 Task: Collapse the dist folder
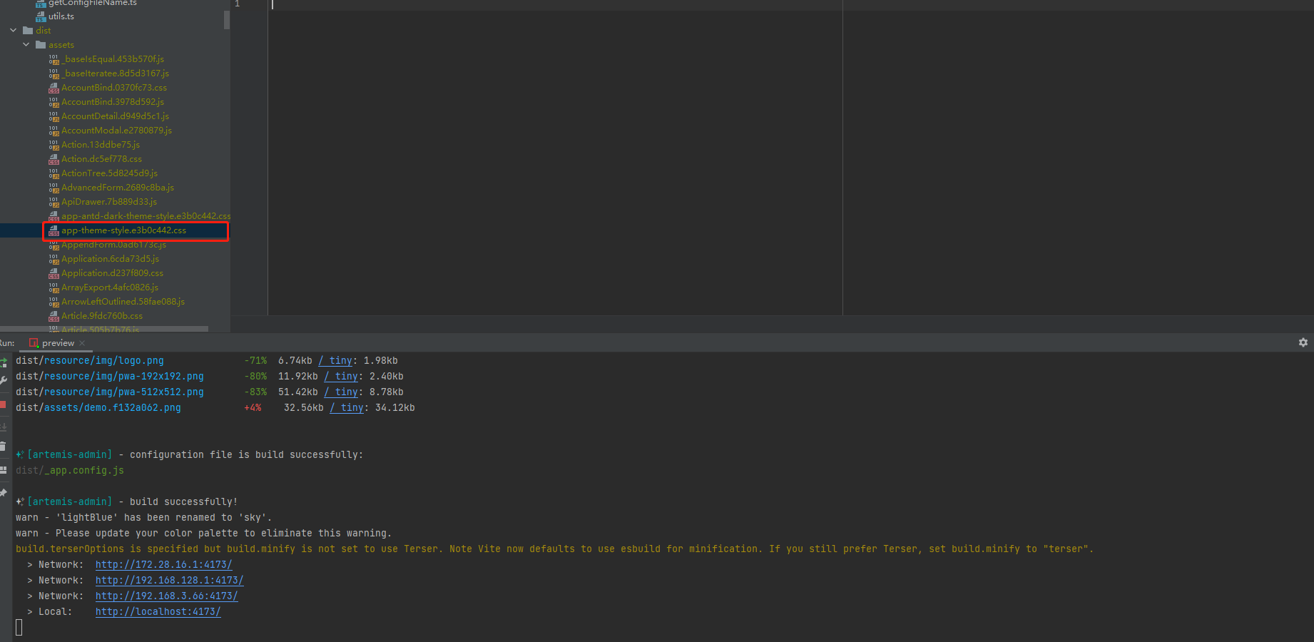[12, 30]
